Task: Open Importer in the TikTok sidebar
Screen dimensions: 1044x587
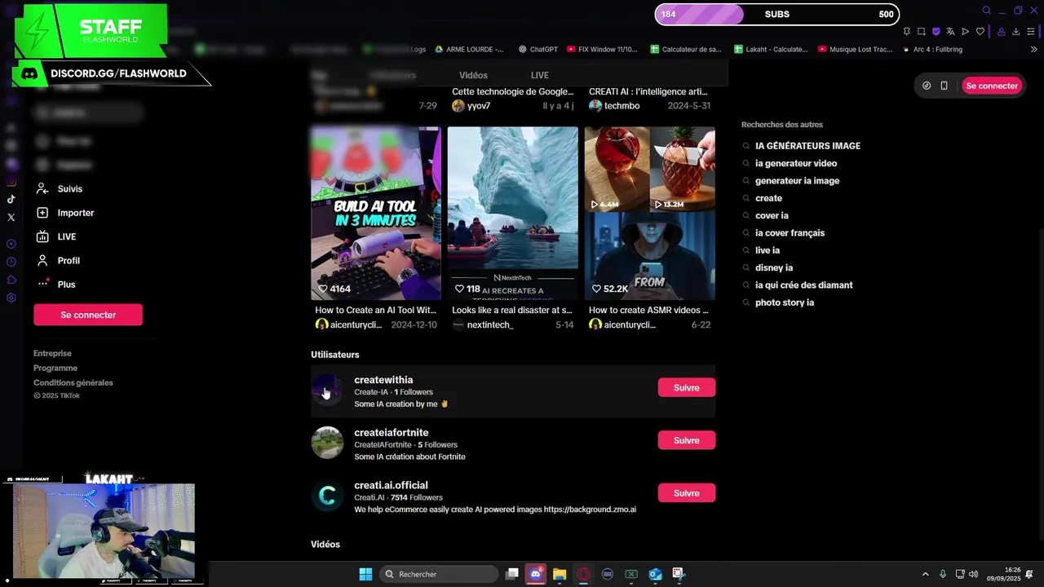Action: 64,213
